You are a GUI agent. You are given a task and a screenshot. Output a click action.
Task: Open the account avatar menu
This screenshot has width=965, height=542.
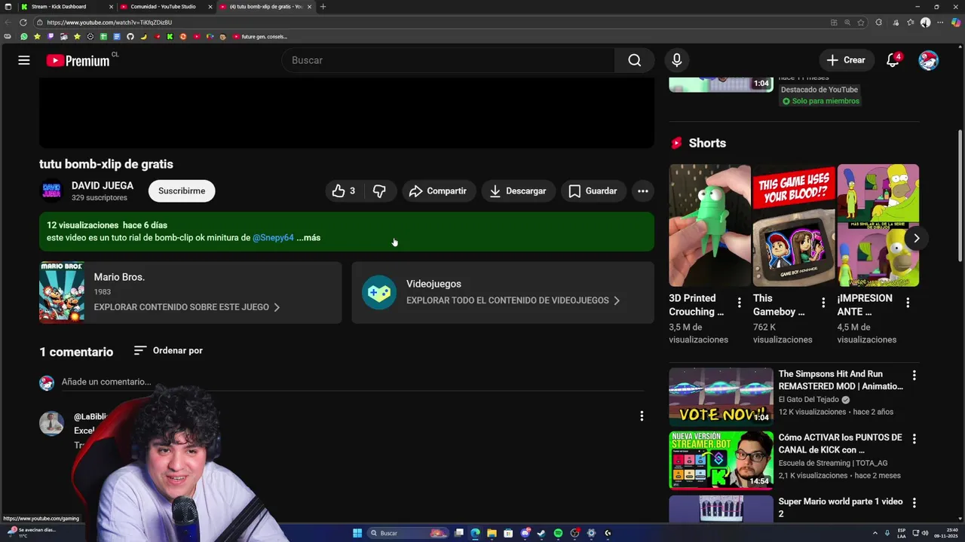coord(929,60)
